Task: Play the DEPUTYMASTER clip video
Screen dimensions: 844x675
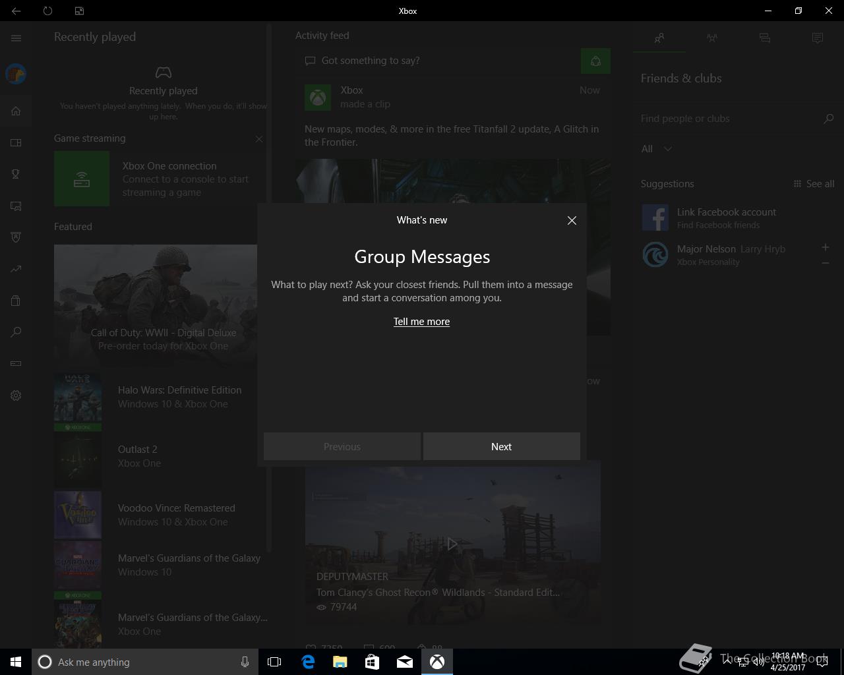Action: 452,543
